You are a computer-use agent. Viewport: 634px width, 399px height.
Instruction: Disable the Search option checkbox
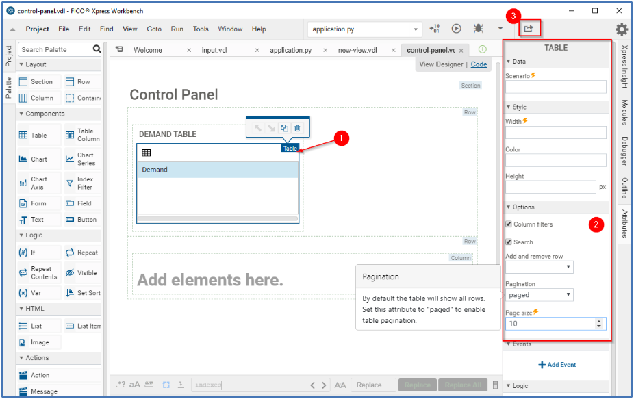[x=508, y=242]
